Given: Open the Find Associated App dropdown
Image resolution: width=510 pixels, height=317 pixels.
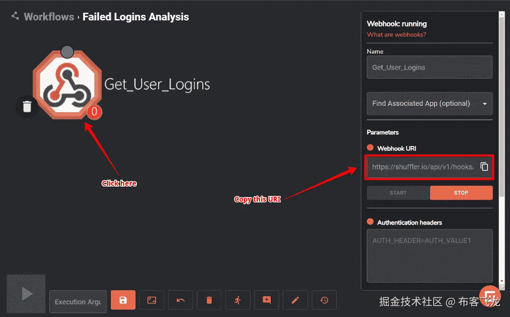Looking at the screenshot, I should [x=430, y=103].
